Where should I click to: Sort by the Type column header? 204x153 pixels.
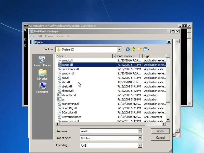tap(155, 56)
